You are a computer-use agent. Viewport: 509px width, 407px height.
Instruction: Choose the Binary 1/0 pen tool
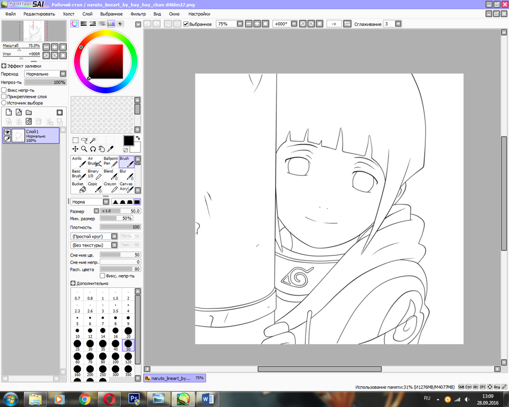[x=94, y=174]
